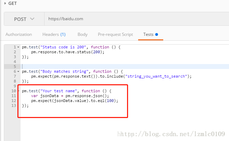Place cursor on empty line 5 of editor
229x141 pixels.
point(125,66)
